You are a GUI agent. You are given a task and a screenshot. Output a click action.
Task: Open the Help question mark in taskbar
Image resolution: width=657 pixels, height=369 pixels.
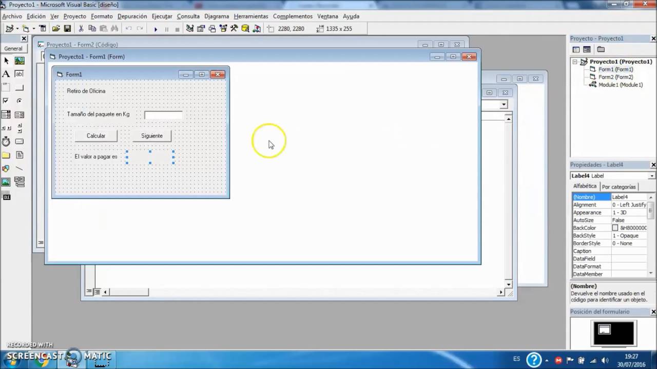tap(534, 359)
